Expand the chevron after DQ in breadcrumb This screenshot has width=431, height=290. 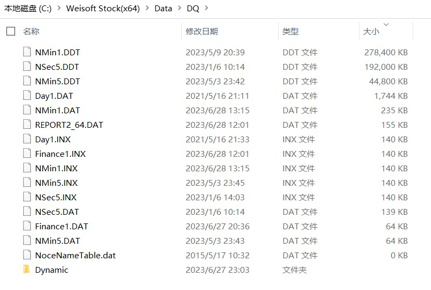click(x=207, y=8)
